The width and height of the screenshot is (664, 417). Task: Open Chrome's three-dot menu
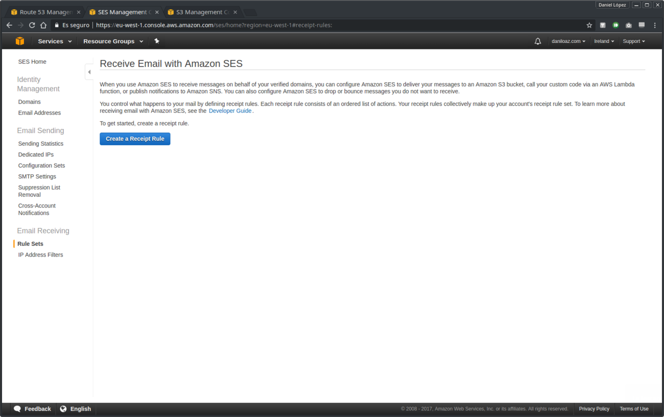point(655,25)
